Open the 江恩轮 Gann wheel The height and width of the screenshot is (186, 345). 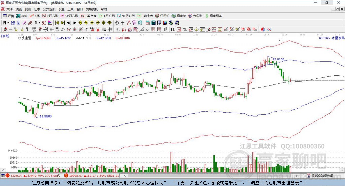162,16
